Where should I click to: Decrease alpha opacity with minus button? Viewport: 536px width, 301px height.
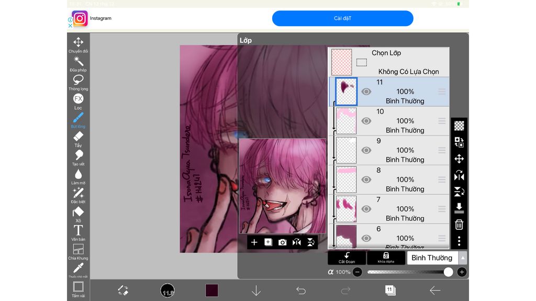coord(357,272)
